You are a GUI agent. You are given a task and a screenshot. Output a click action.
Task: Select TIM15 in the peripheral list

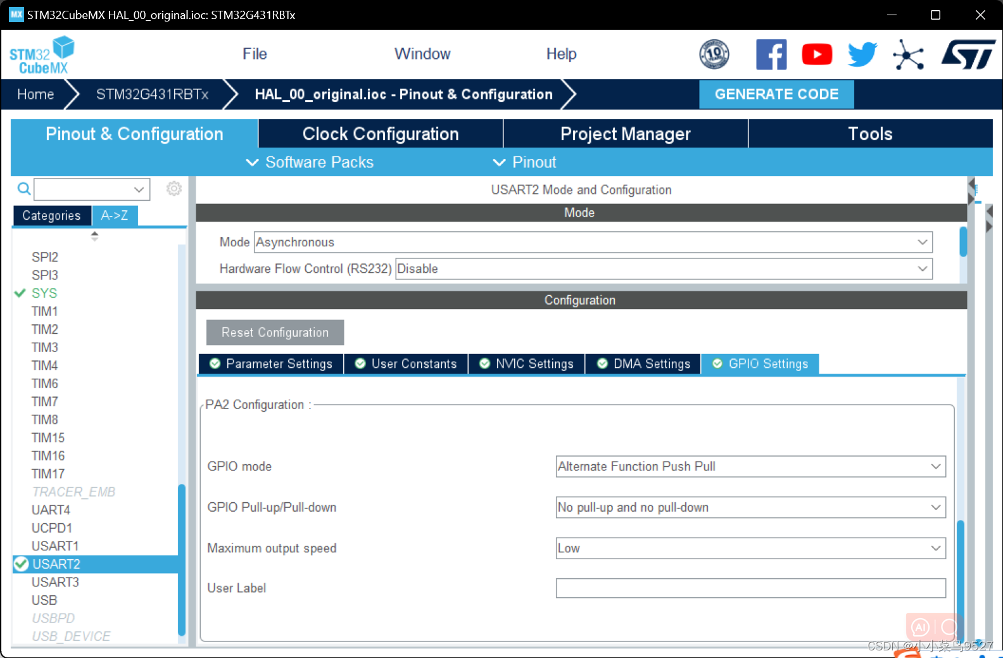[x=48, y=438]
